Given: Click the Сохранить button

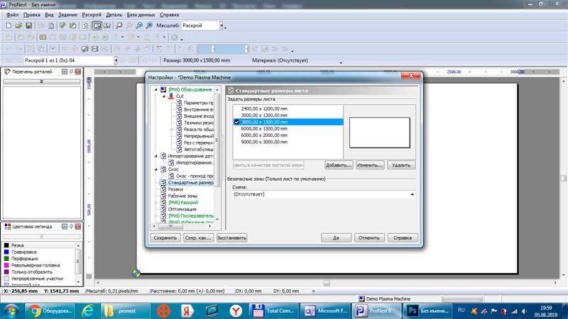Looking at the screenshot, I should 165,238.
